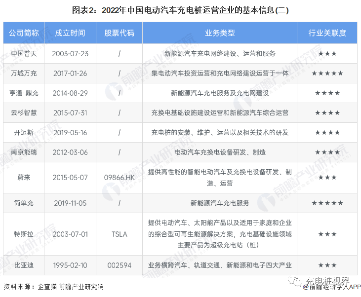Click the company name '南京能瑞'
This screenshot has height=297, width=361.
(24, 152)
